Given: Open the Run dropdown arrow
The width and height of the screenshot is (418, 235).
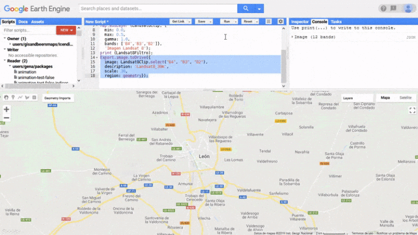Looking at the screenshot, I should pos(236,22).
